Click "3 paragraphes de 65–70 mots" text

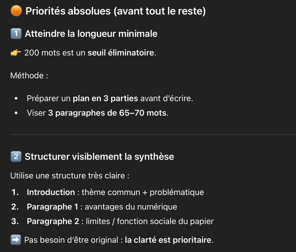(x=108, y=113)
